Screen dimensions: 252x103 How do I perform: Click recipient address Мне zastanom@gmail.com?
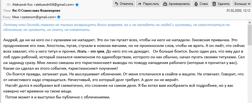click(34, 17)
